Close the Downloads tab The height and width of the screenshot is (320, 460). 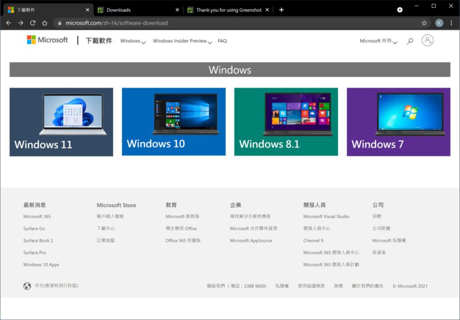177,10
